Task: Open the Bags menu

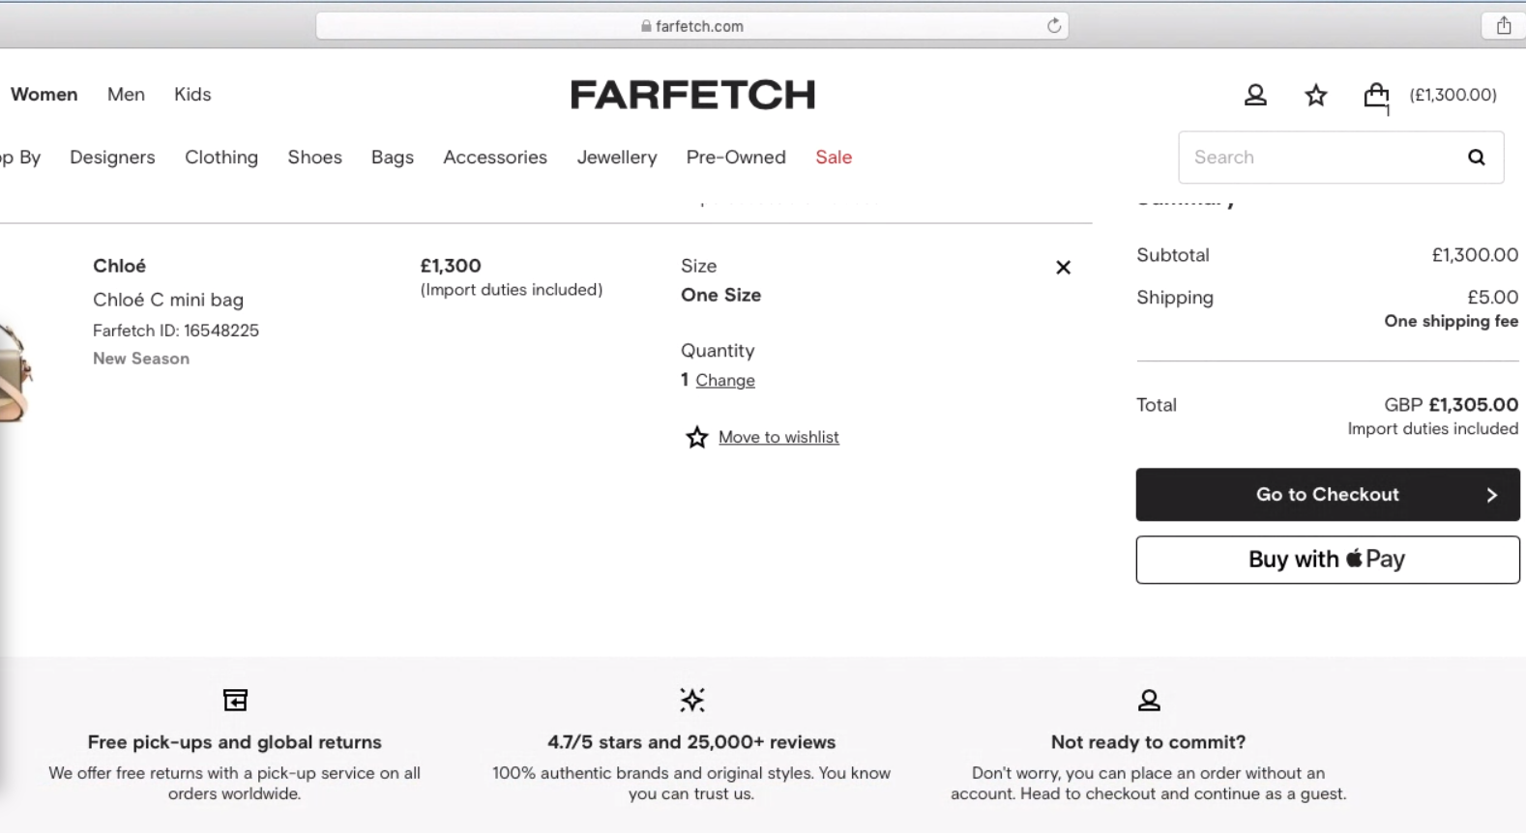Action: click(x=393, y=158)
